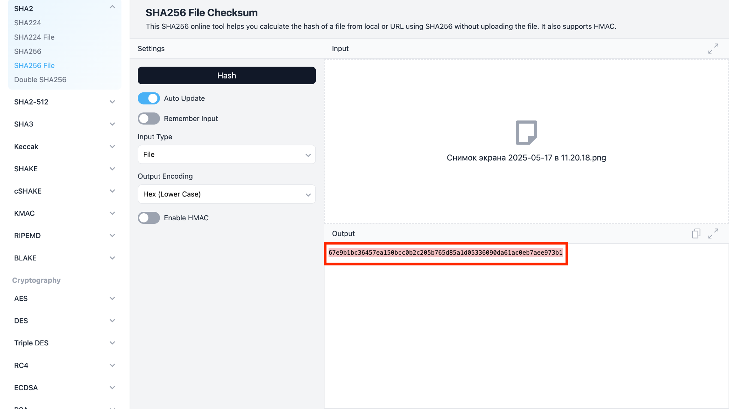The width and height of the screenshot is (729, 409).
Task: Go to the SHA256 sidebar link
Action: (x=28, y=52)
